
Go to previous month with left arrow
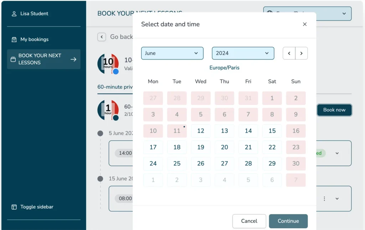click(x=289, y=53)
